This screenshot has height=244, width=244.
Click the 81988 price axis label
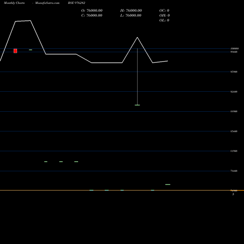(x=234, y=151)
